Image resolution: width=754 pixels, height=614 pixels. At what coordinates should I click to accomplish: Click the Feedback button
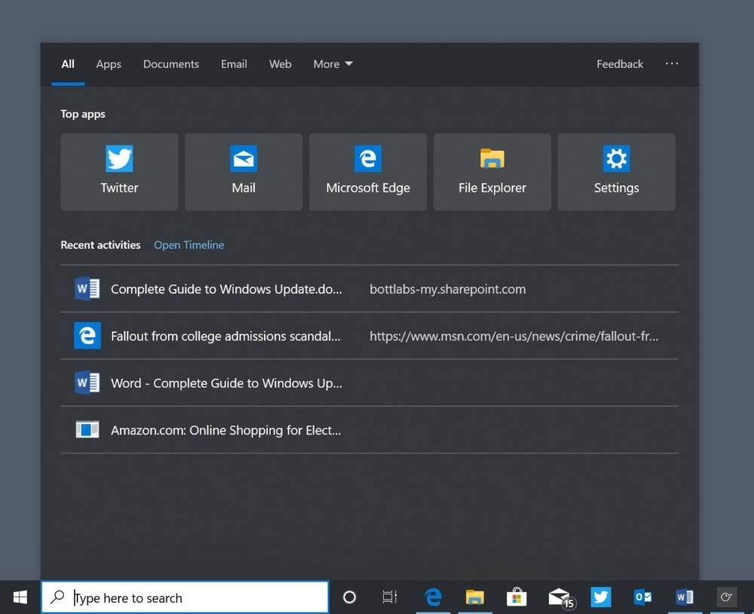click(620, 64)
